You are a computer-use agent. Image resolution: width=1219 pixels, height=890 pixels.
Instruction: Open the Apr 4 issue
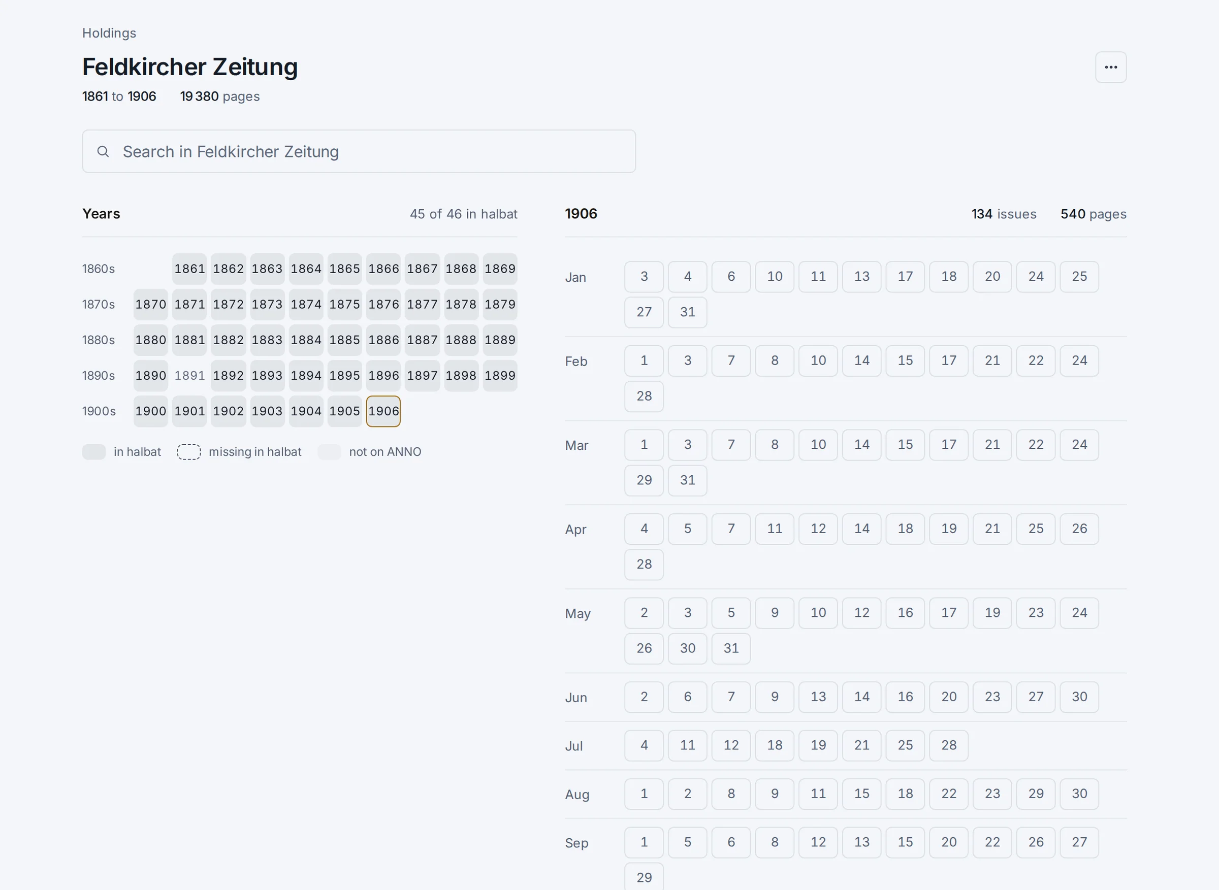pyautogui.click(x=644, y=529)
